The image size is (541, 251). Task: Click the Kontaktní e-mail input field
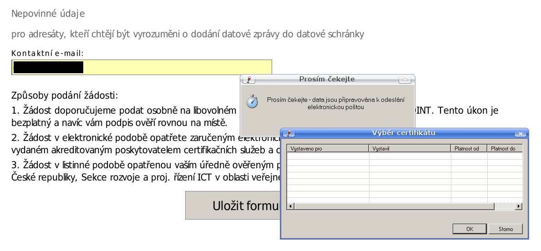point(177,67)
